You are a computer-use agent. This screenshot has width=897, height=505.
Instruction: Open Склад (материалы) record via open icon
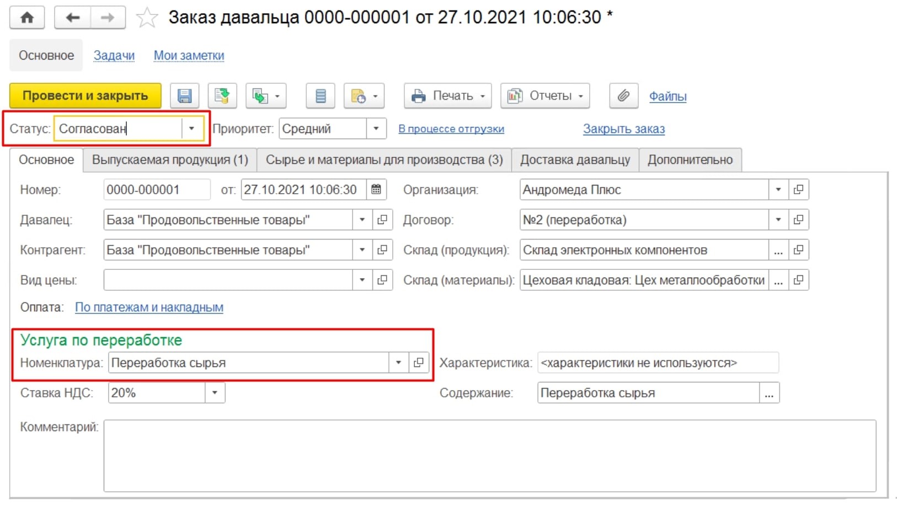pos(798,280)
